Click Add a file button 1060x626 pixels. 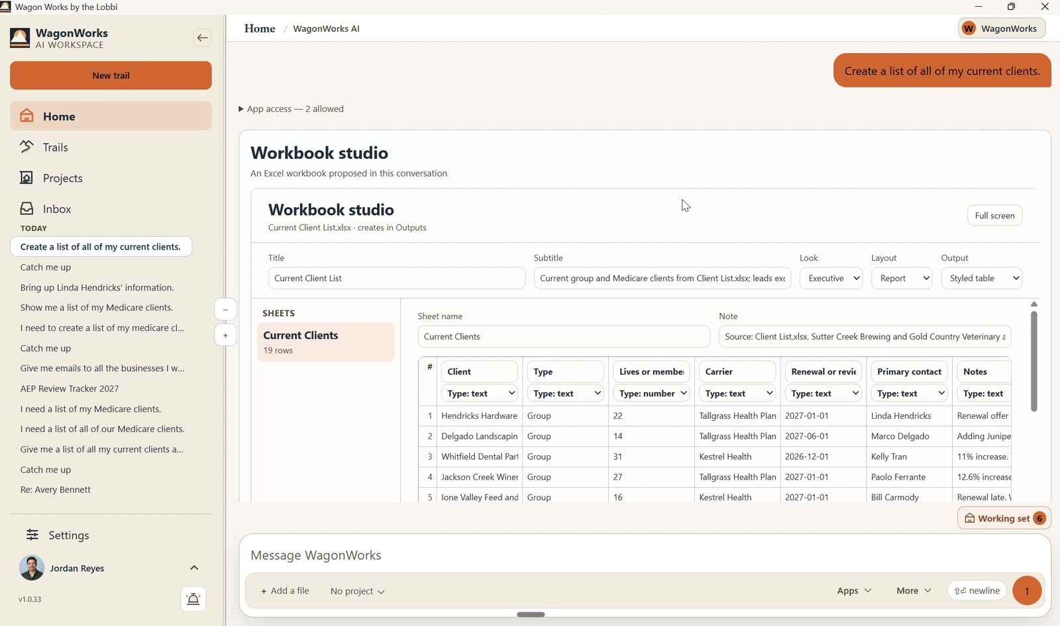[x=285, y=590]
